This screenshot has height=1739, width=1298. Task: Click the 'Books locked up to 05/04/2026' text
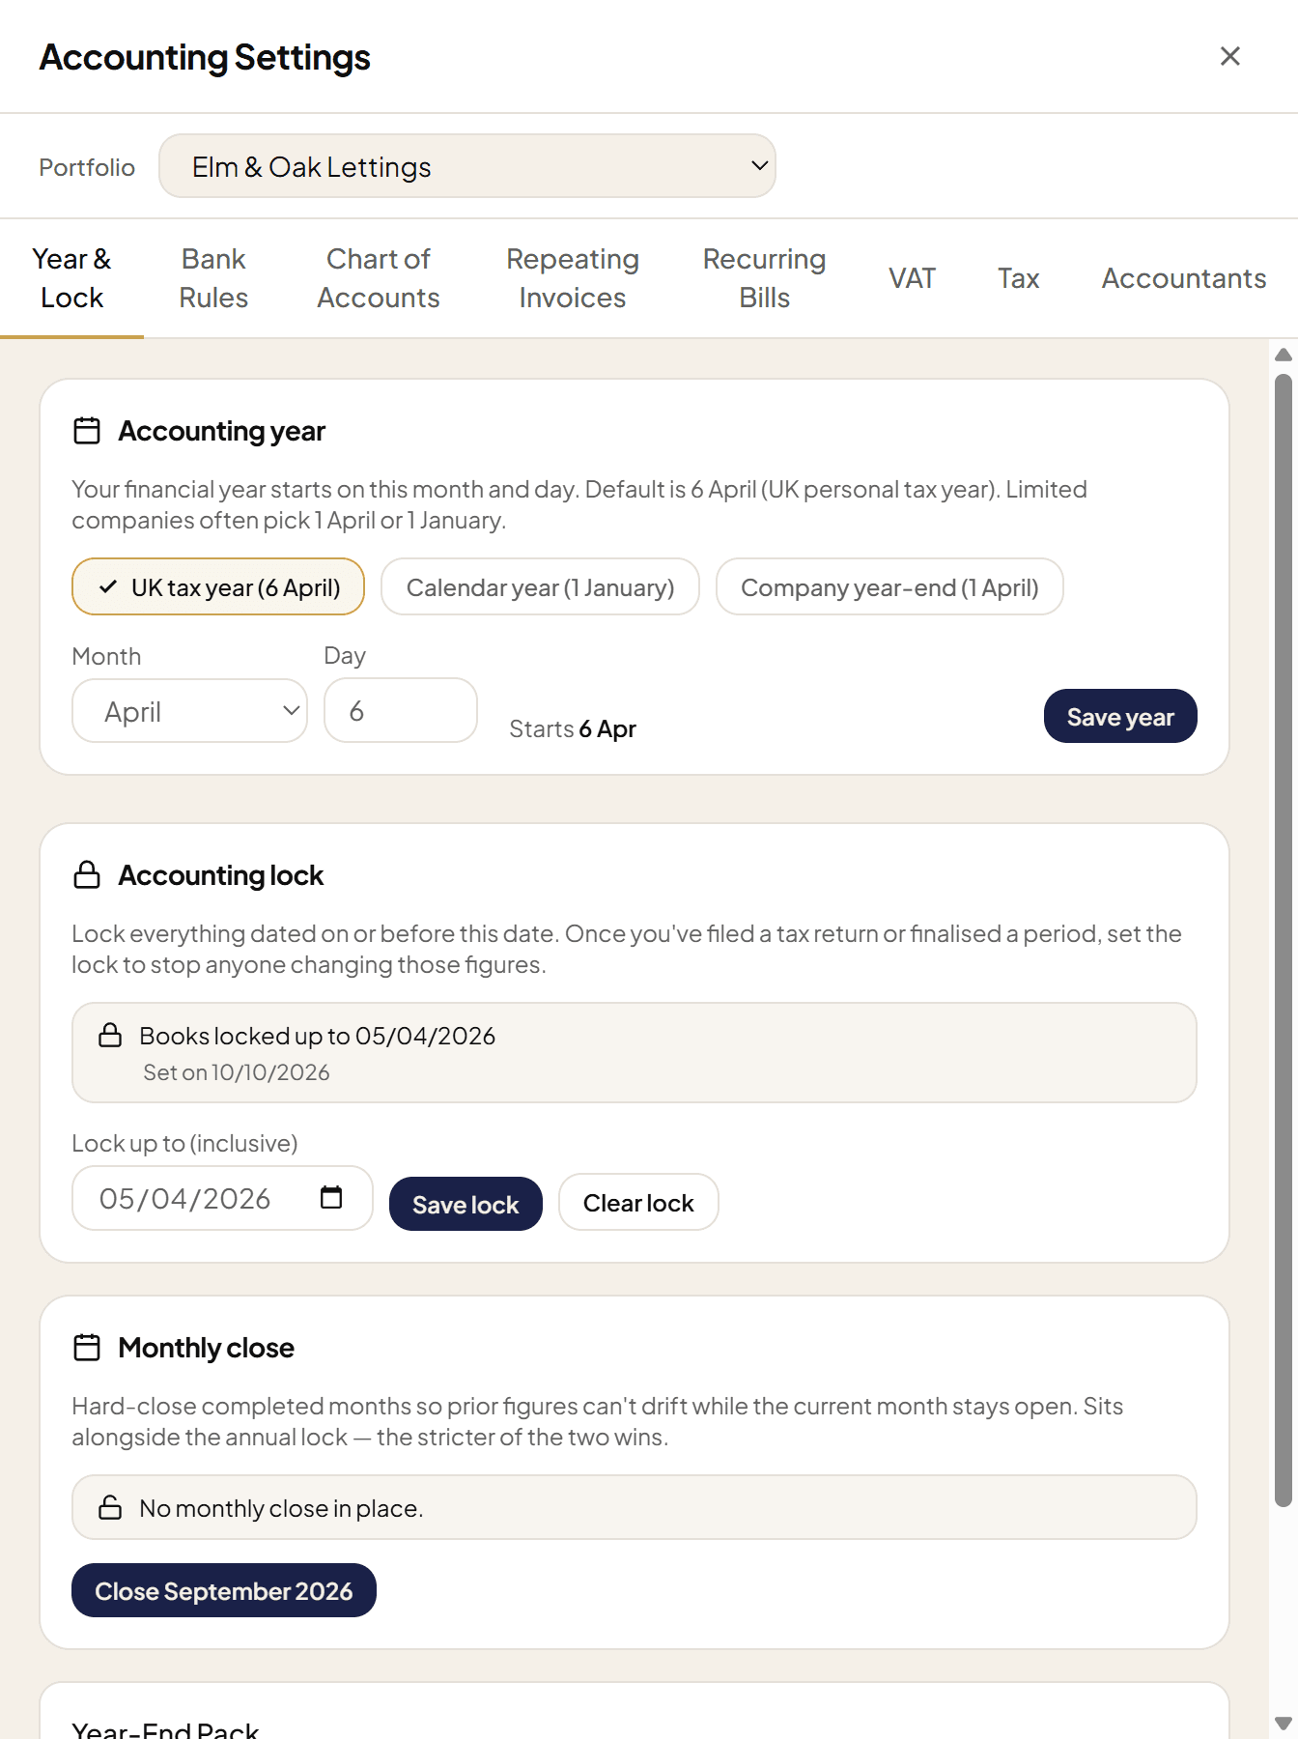click(318, 1036)
